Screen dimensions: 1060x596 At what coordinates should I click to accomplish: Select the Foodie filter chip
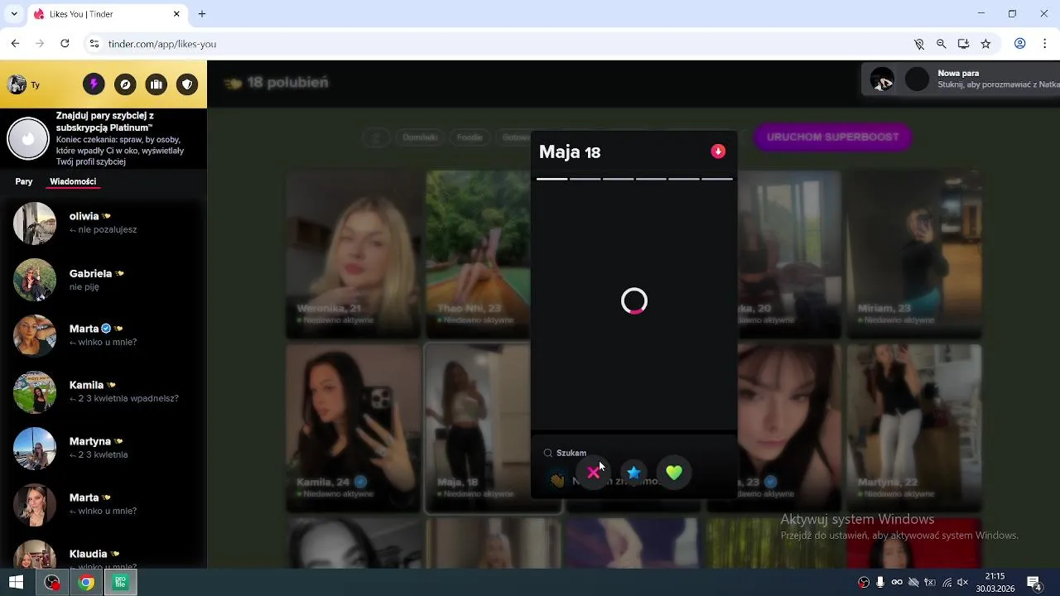(470, 137)
